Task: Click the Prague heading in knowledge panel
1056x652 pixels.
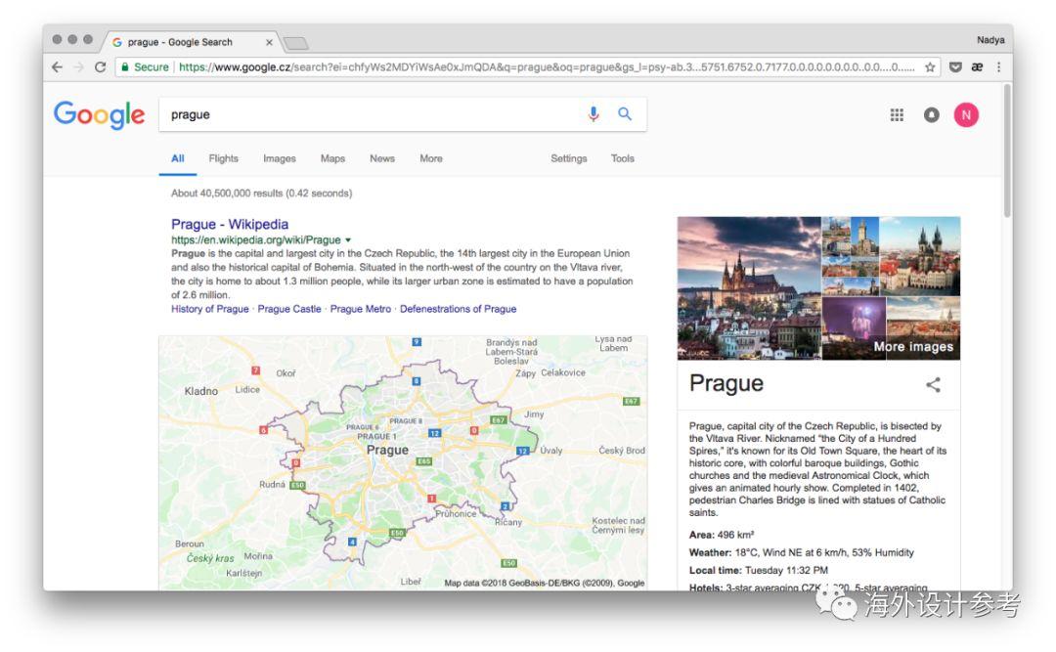Action: pos(726,383)
